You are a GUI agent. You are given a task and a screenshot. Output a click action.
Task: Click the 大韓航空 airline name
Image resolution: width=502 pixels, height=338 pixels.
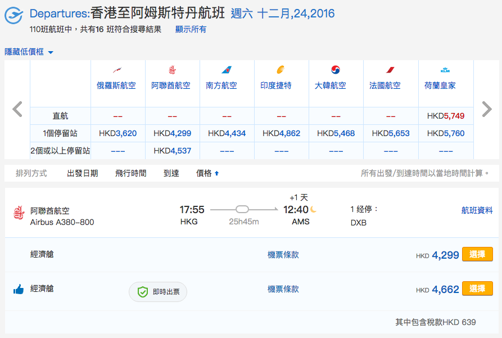331,85
